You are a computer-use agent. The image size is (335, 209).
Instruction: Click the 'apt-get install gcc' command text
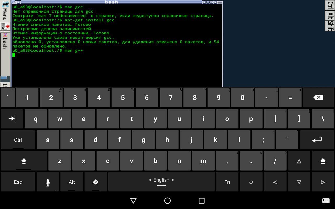point(89,20)
